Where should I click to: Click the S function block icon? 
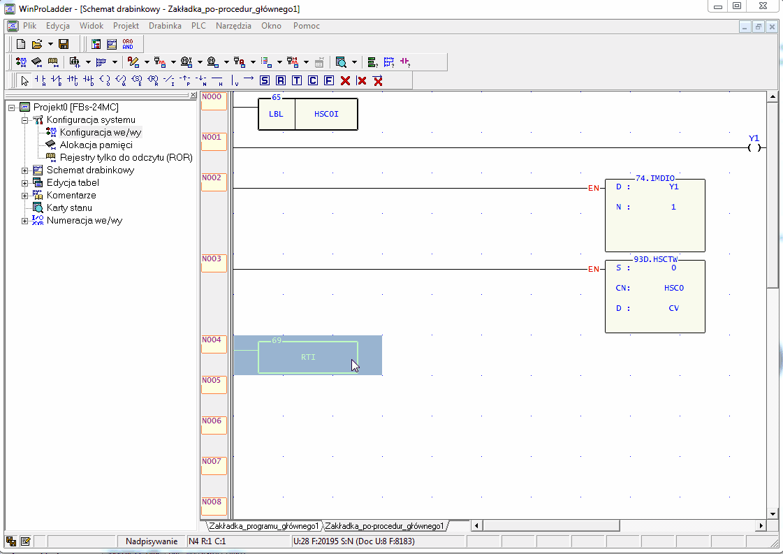click(x=265, y=80)
